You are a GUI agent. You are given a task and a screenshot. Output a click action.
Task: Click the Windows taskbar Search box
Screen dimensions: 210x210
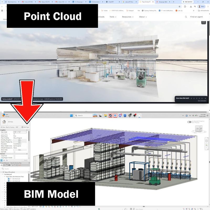86,115
